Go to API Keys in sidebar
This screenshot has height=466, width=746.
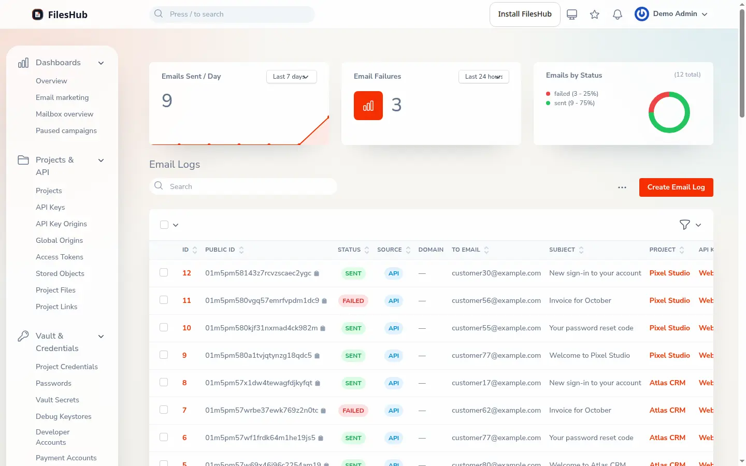point(50,207)
